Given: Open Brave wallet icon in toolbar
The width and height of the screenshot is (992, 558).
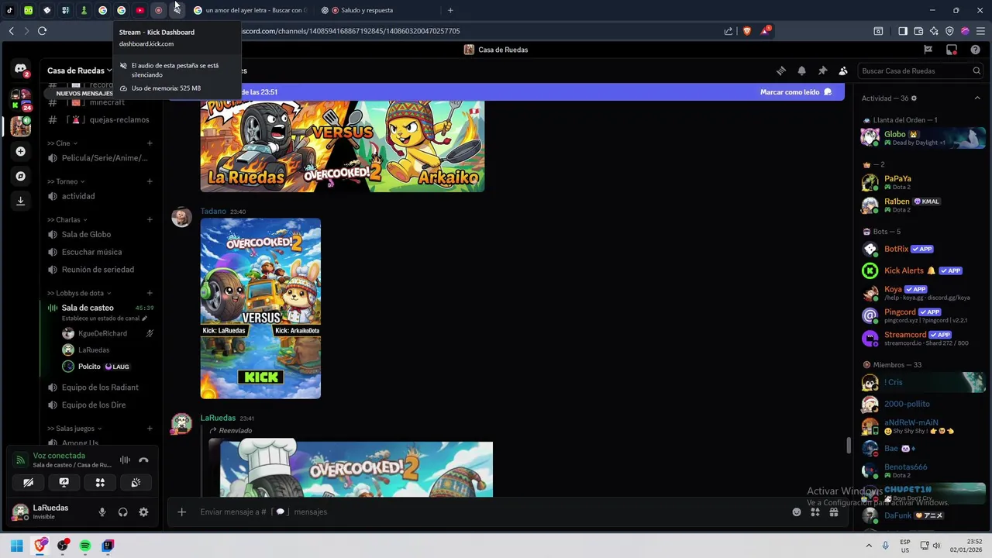Looking at the screenshot, I should (x=918, y=31).
